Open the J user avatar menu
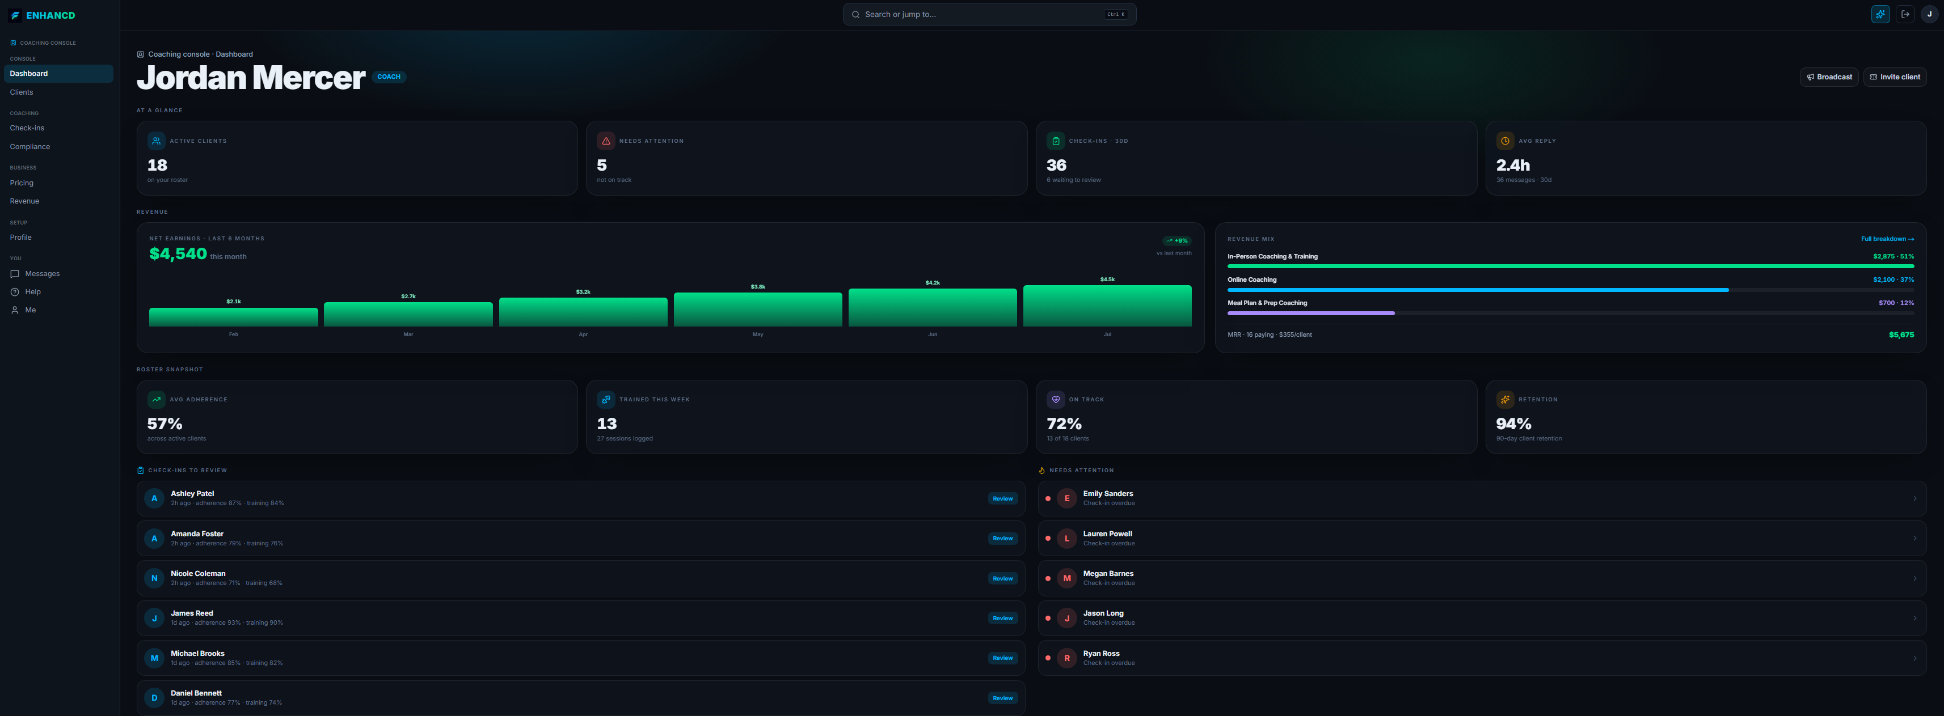 coord(1929,14)
